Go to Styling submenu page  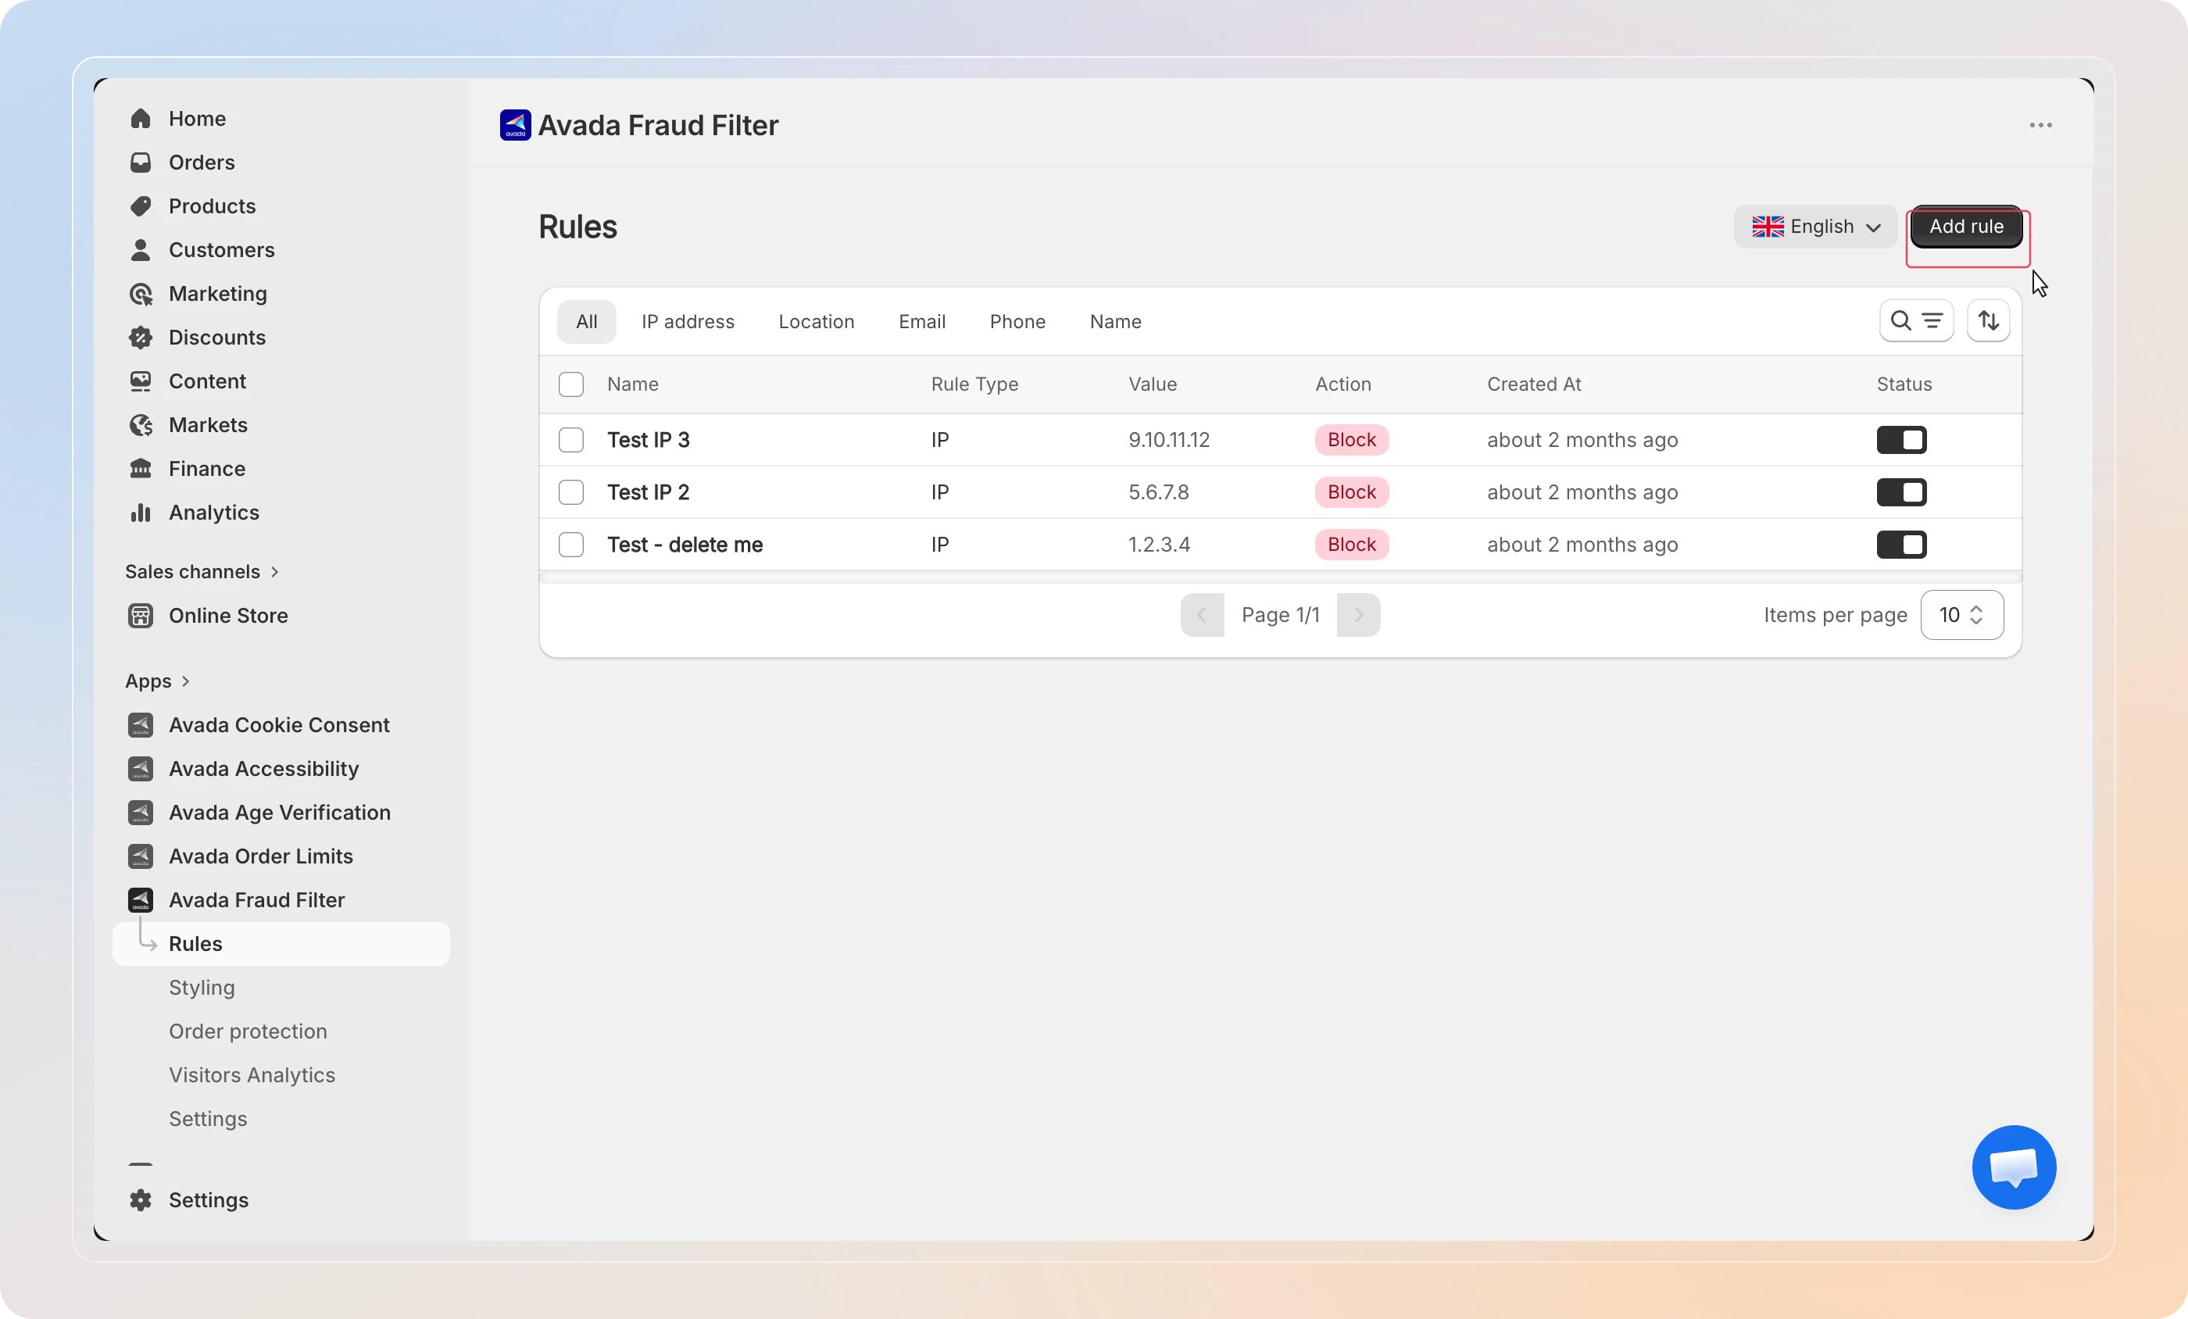202,988
